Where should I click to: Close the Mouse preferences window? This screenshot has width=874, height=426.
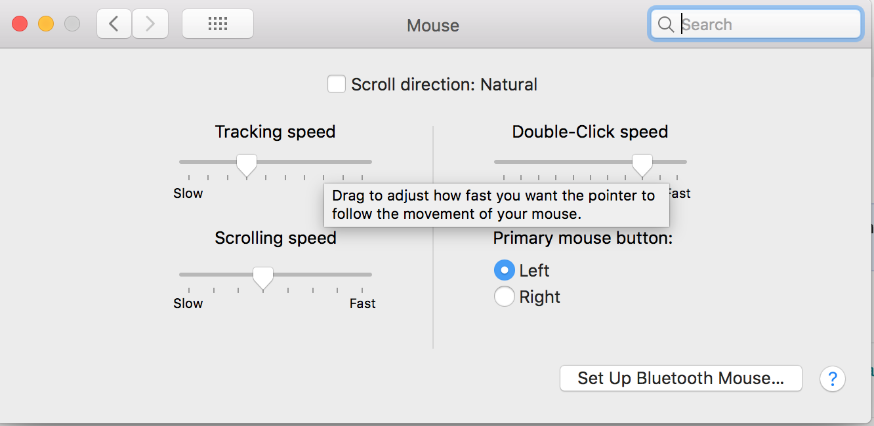click(20, 24)
